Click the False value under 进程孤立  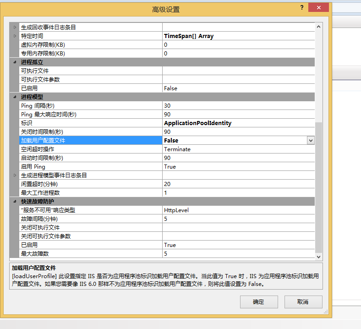pos(170,88)
